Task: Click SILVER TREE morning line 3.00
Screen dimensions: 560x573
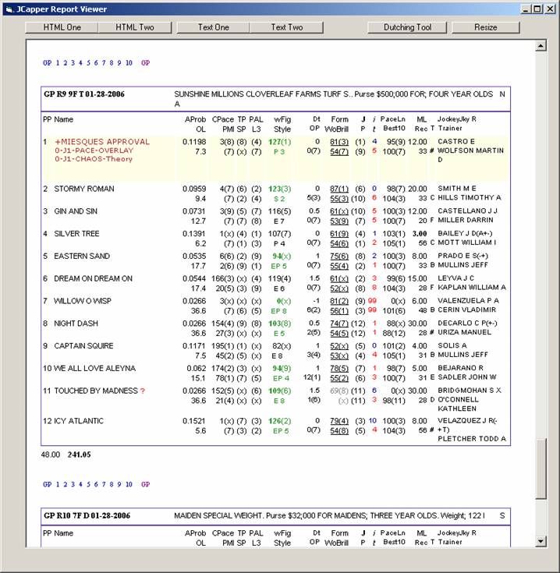Action: [420, 234]
